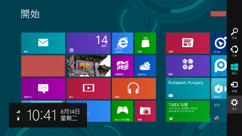Open the Store shopping bag tile
242x136 pixels.
tap(145, 43)
